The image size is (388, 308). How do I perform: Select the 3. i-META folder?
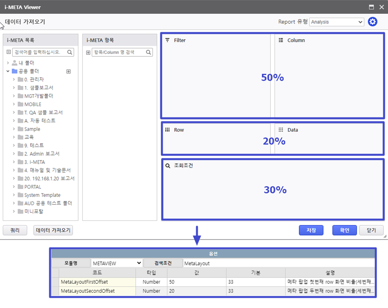pyautogui.click(x=35, y=162)
